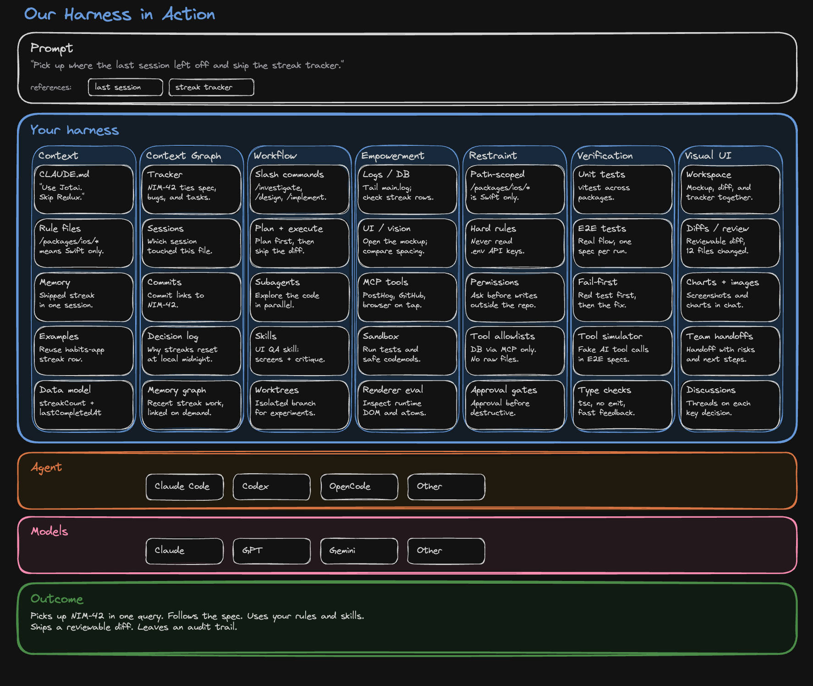Image resolution: width=813 pixels, height=686 pixels.
Task: Select the Claude model box
Action: point(185,551)
